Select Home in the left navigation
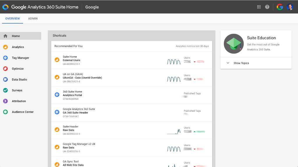This screenshot has width=298, height=167. click(21, 36)
